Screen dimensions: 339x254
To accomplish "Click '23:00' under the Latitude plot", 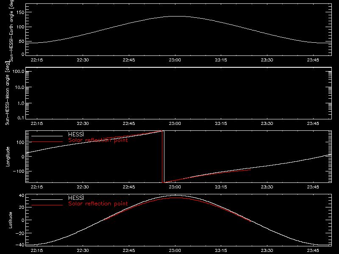I will click(175, 250).
